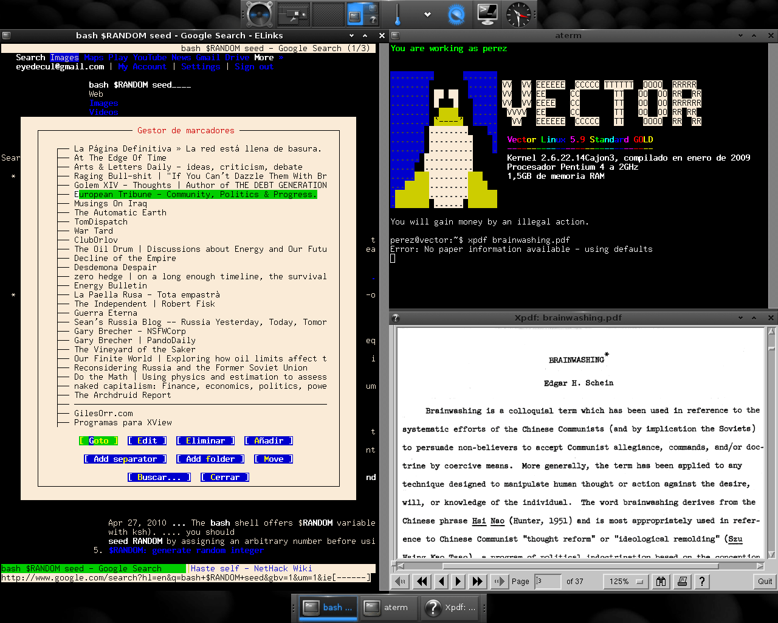The width and height of the screenshot is (778, 623).
Task: Switch to the empty second desktop thumbnail
Action: coord(328,14)
